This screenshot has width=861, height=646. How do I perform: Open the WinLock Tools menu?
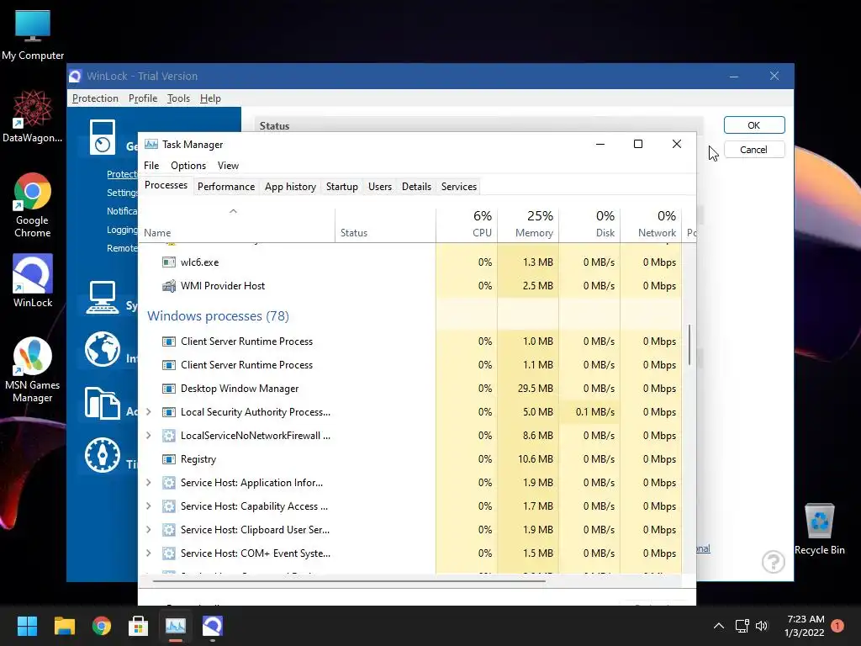click(x=178, y=98)
